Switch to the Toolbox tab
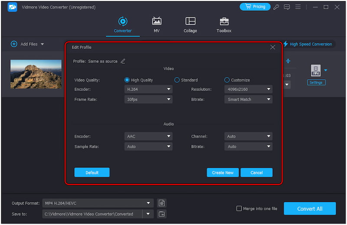 (224, 25)
